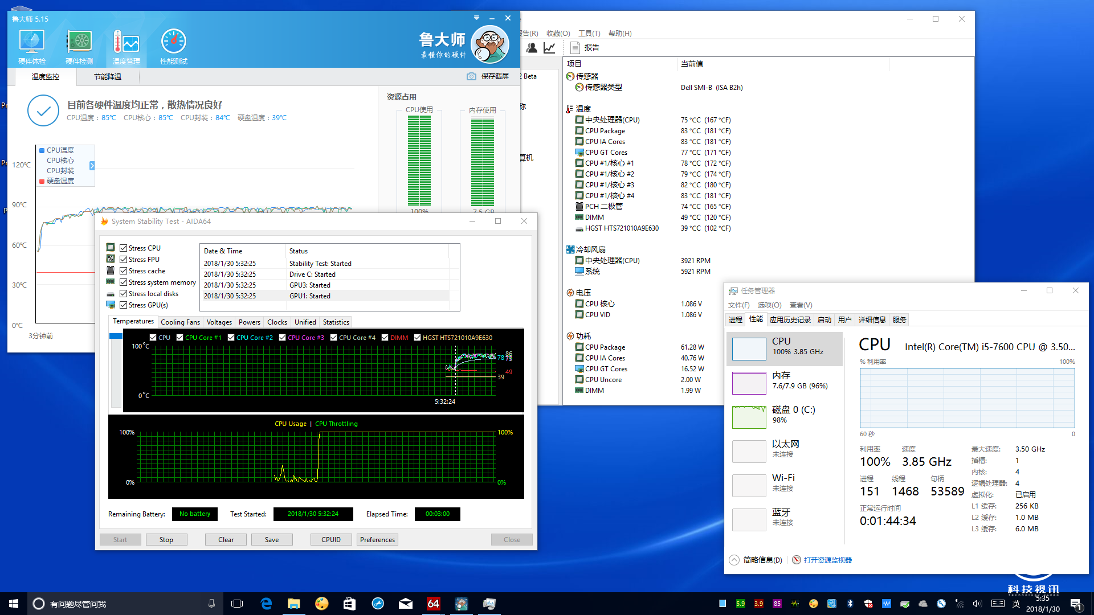This screenshot has width=1094, height=615.
Task: Open 打开资源监视器 link in Task Manager
Action: coord(827,560)
